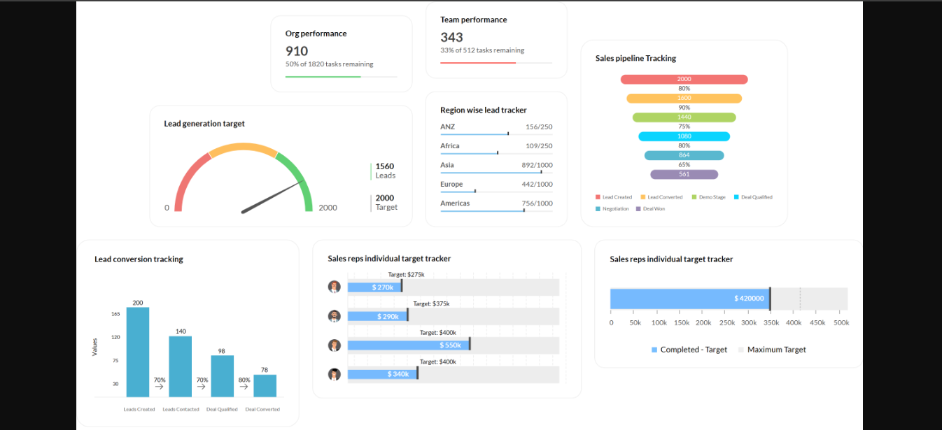Hide the Deal Won legend series
The image size is (942, 430).
click(x=650, y=209)
